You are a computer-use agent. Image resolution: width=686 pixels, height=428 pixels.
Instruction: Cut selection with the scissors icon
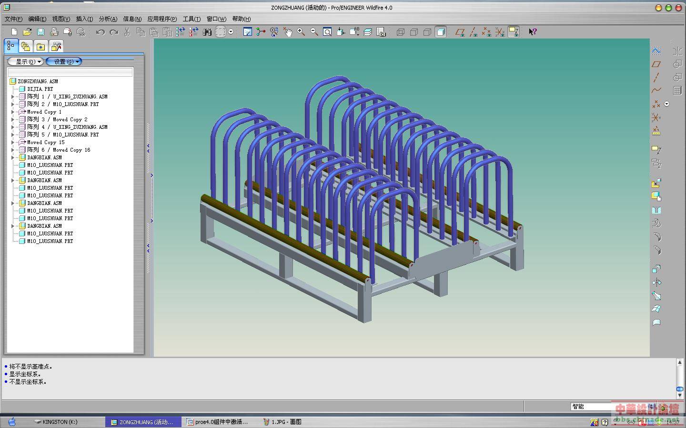click(x=127, y=32)
